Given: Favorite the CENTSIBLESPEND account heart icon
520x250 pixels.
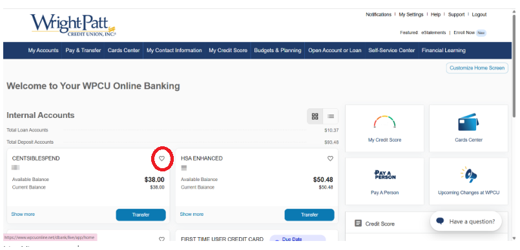Looking at the screenshot, I should pos(161,159).
